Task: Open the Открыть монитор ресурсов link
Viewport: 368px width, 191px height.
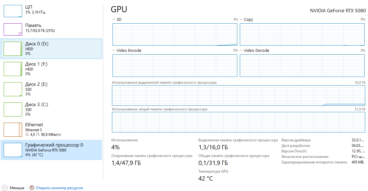Action: [x=59, y=188]
